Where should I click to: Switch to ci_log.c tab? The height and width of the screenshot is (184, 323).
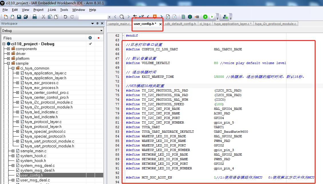[x=205, y=24]
